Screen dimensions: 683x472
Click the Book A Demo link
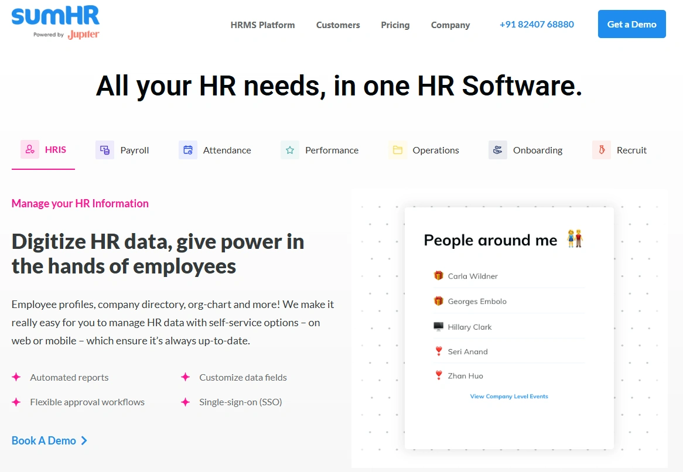click(49, 440)
